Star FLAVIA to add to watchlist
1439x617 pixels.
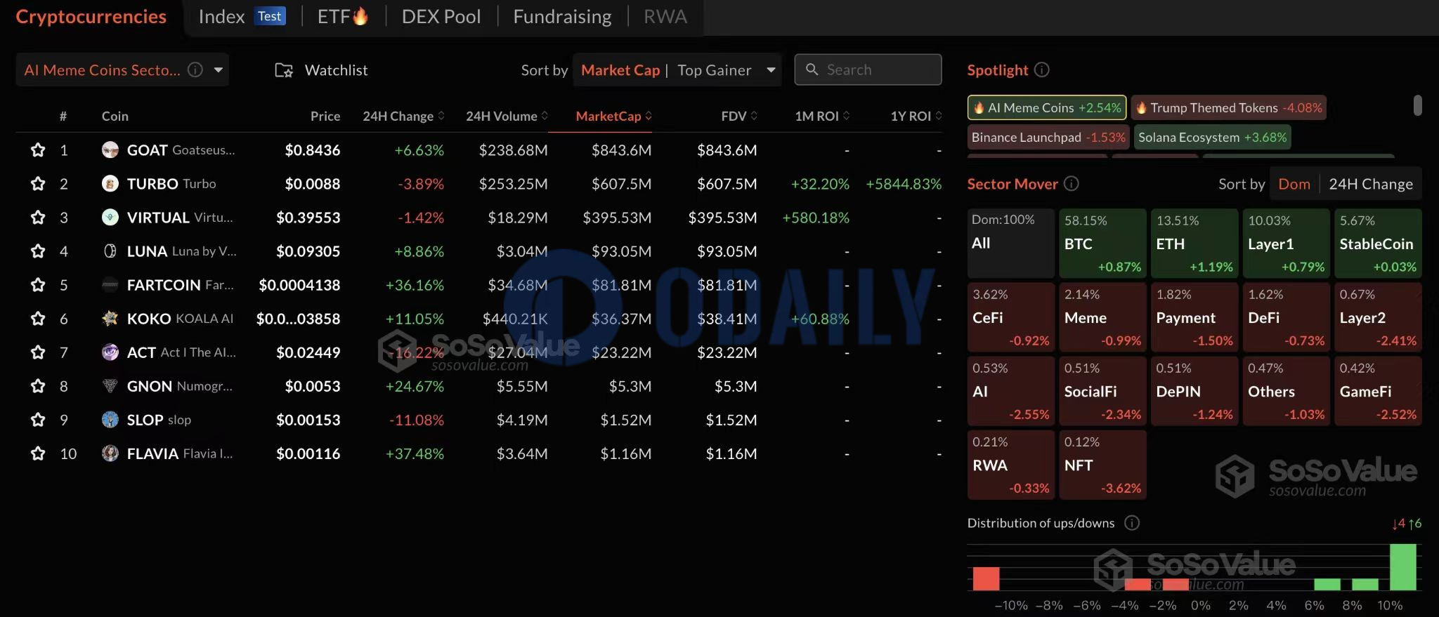pyautogui.click(x=38, y=453)
